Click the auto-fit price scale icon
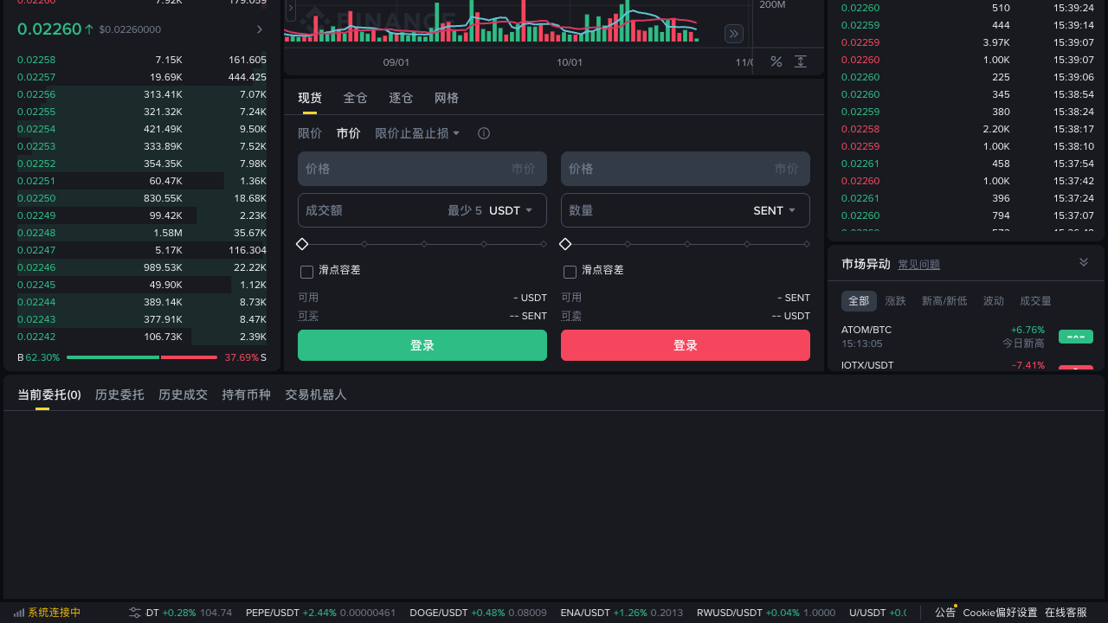Viewport: 1108px width, 623px height. click(801, 61)
